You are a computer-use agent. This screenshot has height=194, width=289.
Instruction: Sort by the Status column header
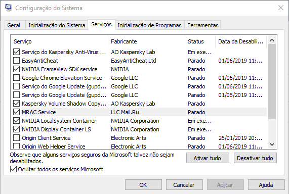pyautogui.click(x=200, y=41)
